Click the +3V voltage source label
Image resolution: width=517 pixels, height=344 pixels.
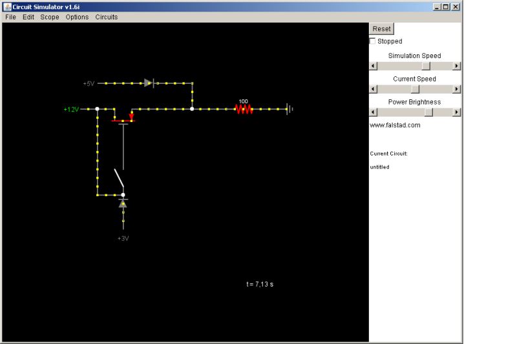coord(123,238)
